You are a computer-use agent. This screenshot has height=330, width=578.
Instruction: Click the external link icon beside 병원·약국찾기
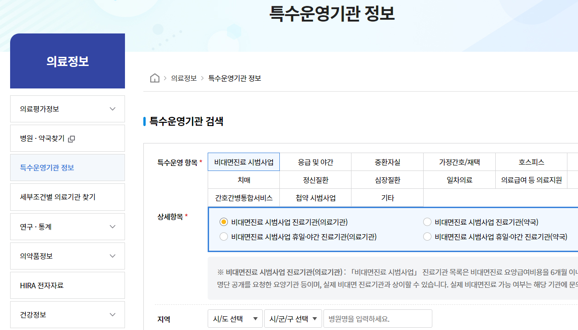click(71, 139)
